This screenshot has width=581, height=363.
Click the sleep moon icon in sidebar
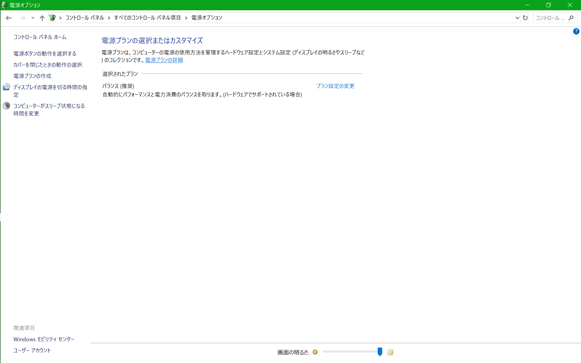point(6,106)
